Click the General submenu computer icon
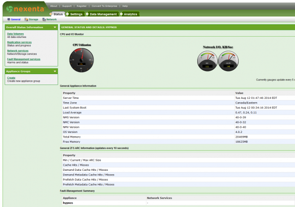The width and height of the screenshot is (295, 207). click(x=8, y=19)
